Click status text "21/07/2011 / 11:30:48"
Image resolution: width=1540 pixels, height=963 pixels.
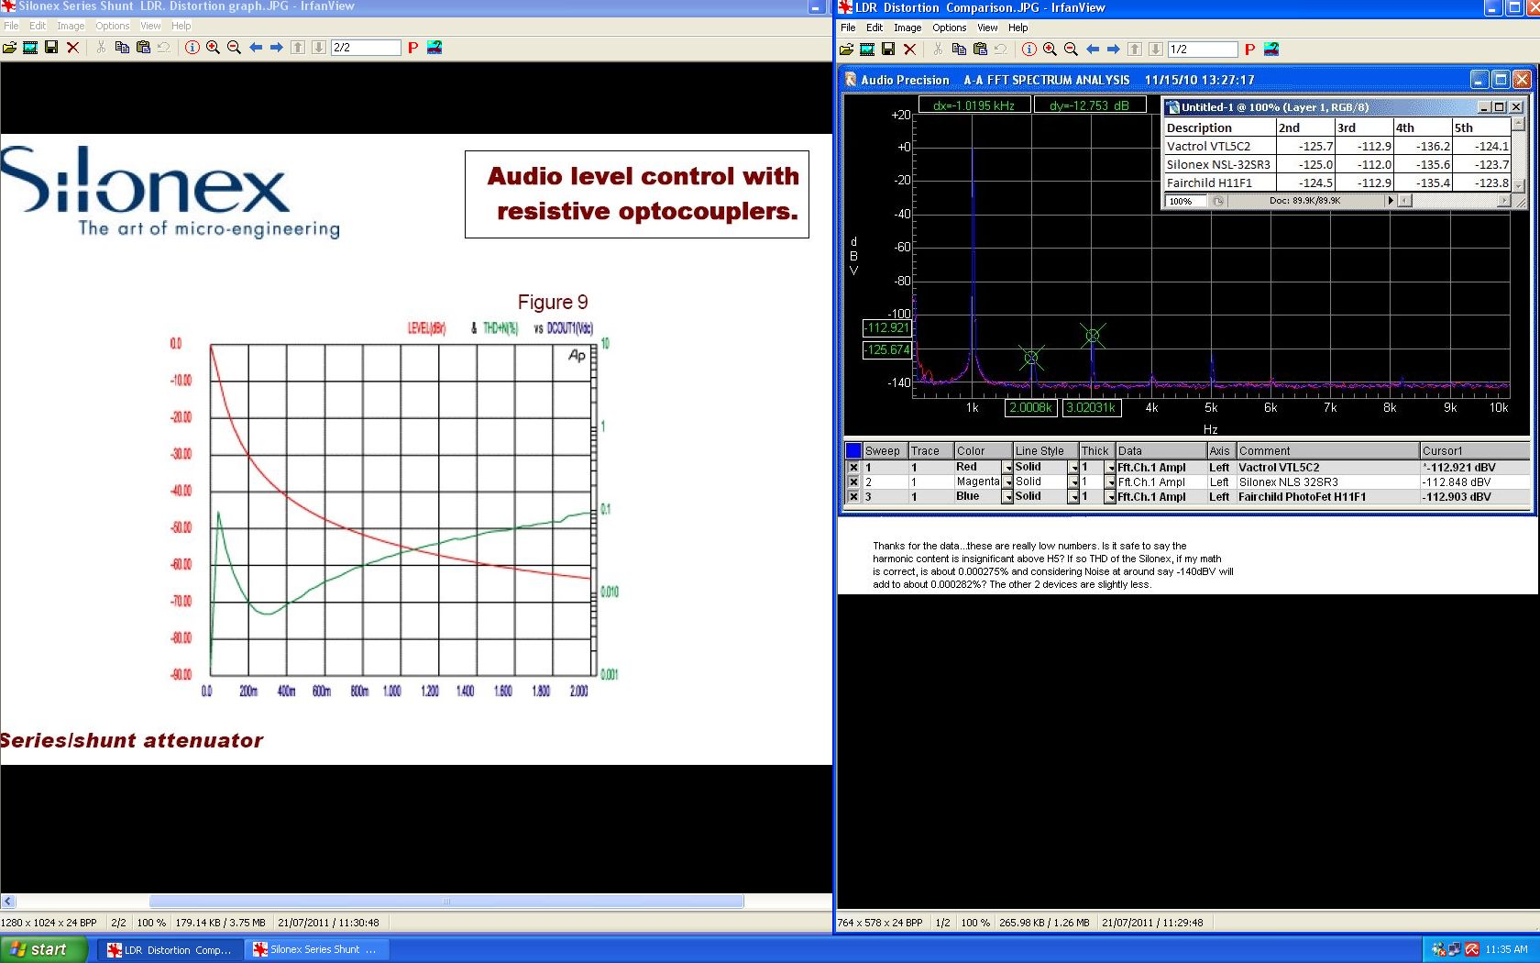pos(328,923)
